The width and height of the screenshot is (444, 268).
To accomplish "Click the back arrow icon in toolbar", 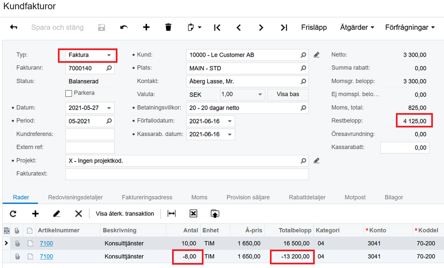I will (14, 28).
